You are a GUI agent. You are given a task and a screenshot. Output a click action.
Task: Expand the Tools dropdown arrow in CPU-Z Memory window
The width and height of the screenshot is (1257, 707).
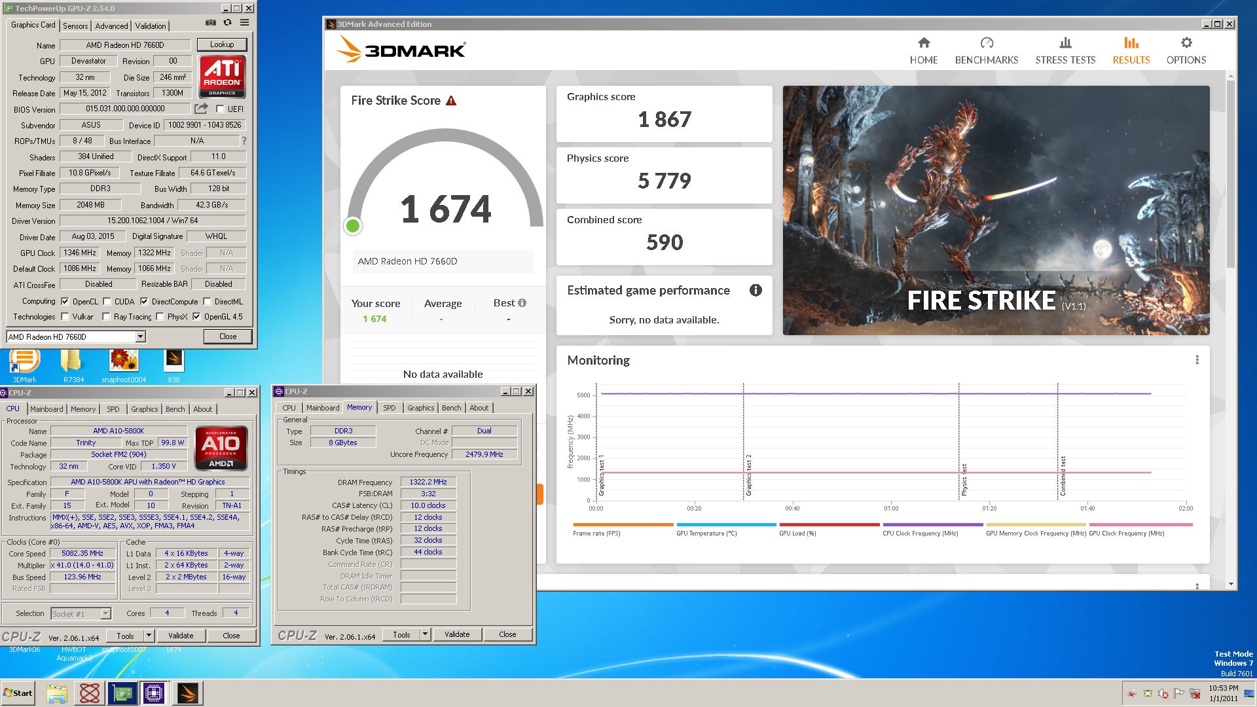425,634
